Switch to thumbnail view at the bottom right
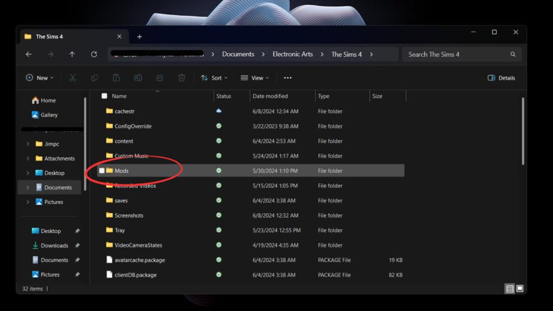The width and height of the screenshot is (553, 311). click(x=520, y=289)
